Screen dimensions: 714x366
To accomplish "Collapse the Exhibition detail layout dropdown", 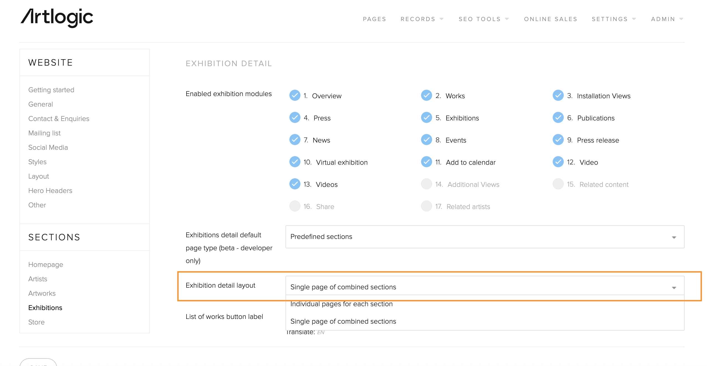I will tap(674, 287).
